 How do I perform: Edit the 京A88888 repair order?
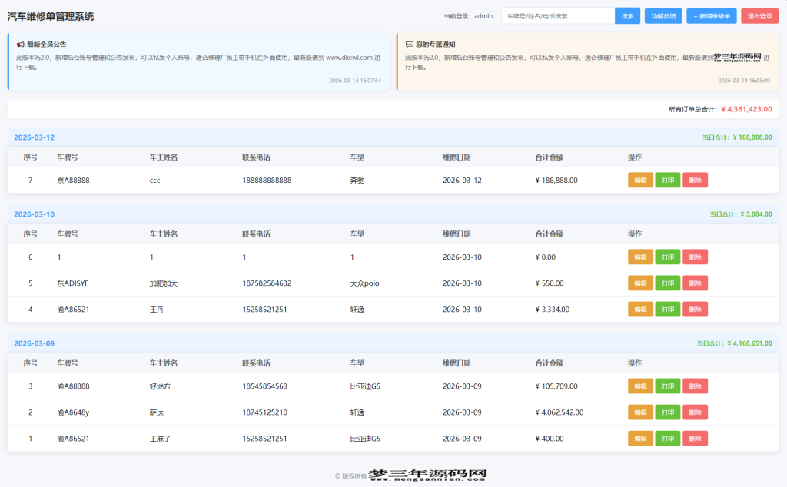click(640, 180)
